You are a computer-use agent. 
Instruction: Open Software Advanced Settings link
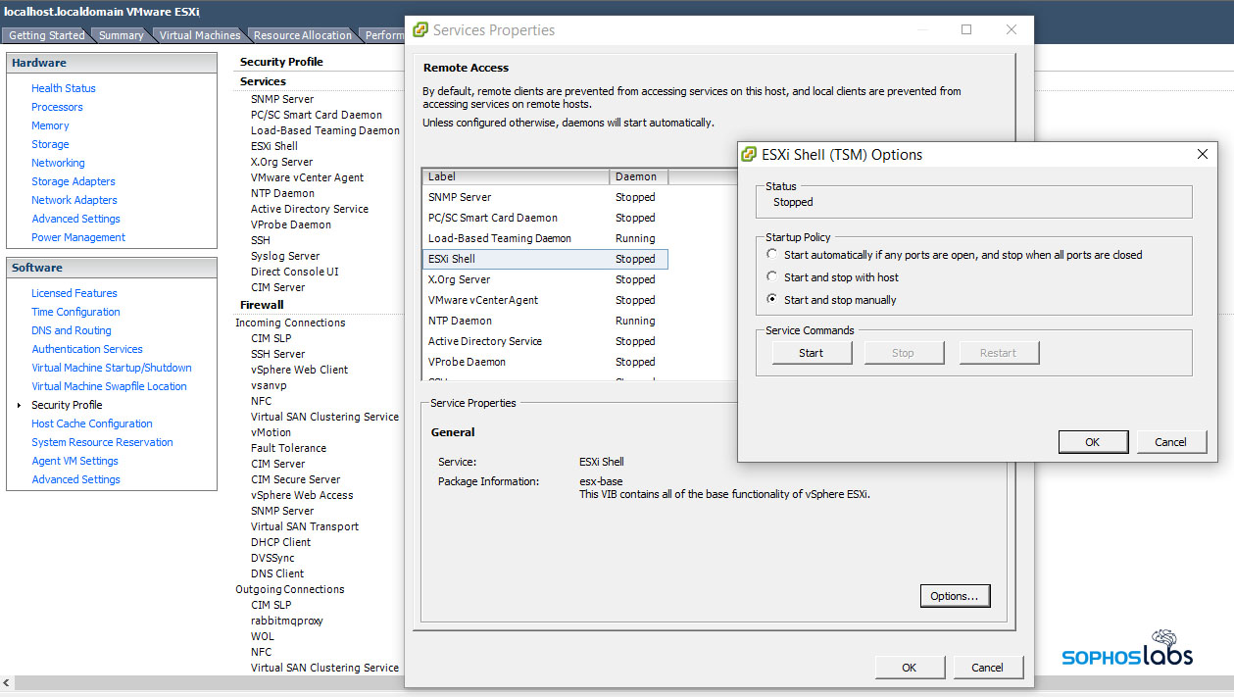pyautogui.click(x=75, y=479)
